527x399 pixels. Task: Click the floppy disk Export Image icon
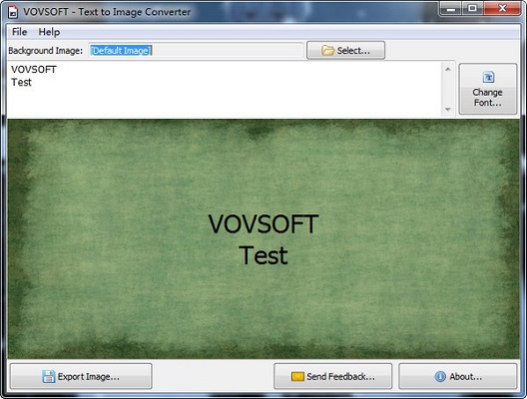point(49,376)
